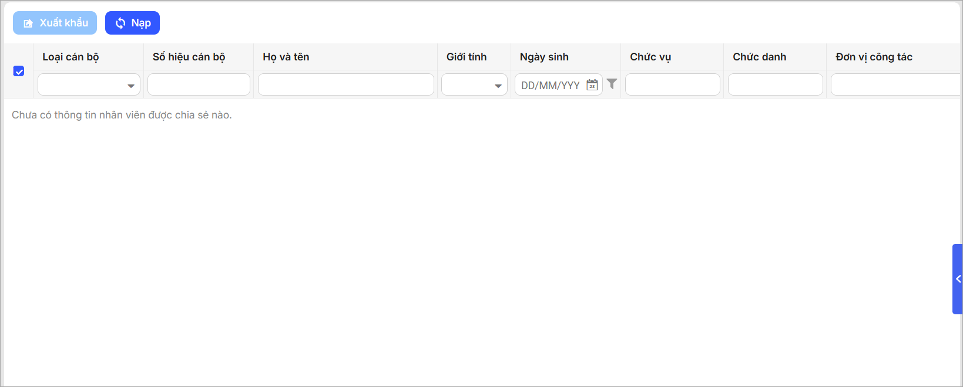Focus the Chức vụ filter box
The width and height of the screenshot is (963, 387).
tap(672, 84)
